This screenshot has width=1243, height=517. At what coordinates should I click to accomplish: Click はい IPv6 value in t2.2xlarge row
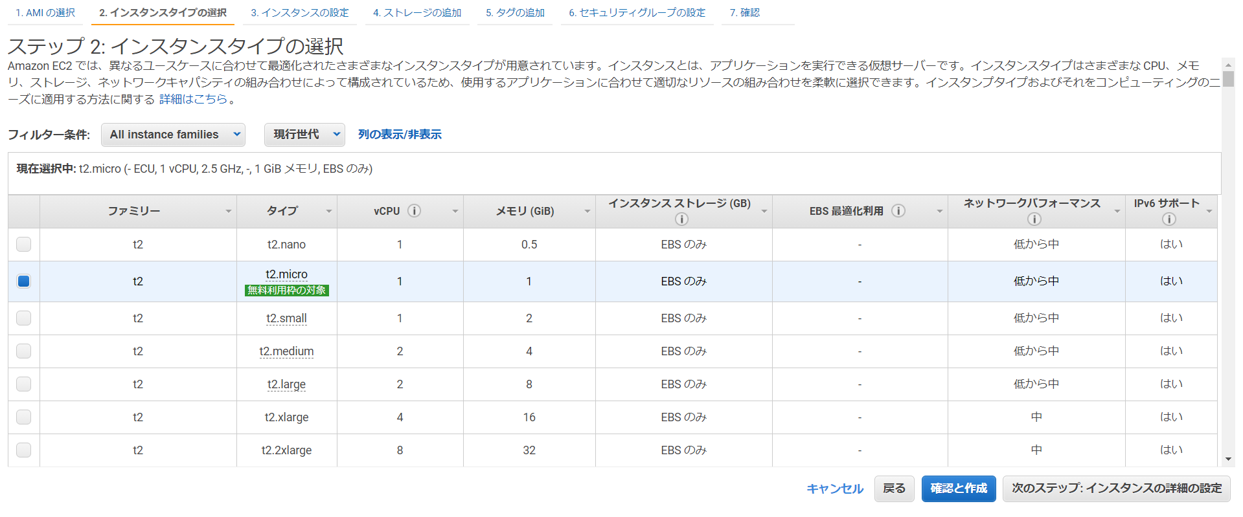(x=1171, y=450)
